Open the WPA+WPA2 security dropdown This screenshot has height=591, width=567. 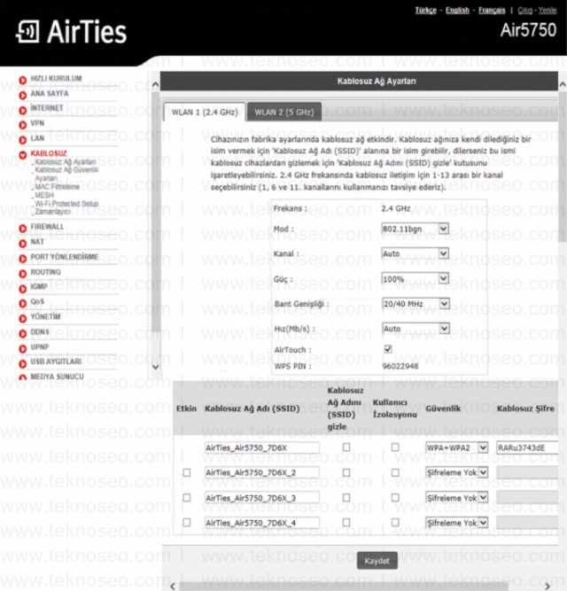tap(456, 447)
